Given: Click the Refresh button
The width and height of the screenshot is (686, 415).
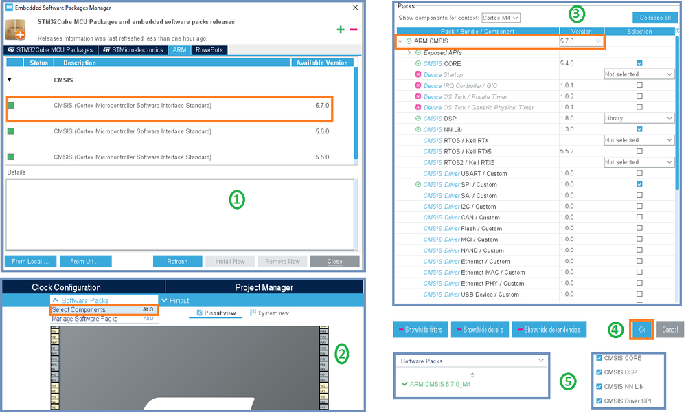Looking at the screenshot, I should click(177, 261).
